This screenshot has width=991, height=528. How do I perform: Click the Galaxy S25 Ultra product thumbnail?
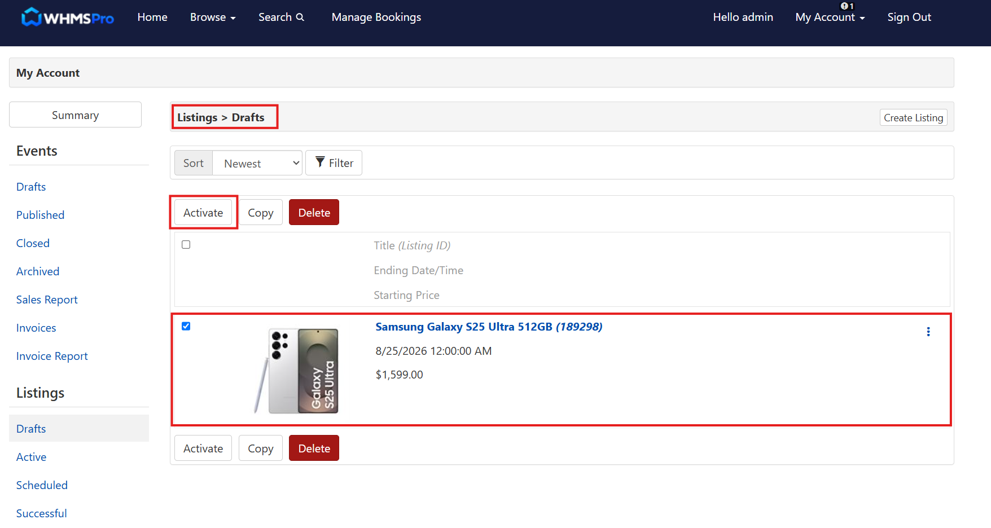(297, 371)
